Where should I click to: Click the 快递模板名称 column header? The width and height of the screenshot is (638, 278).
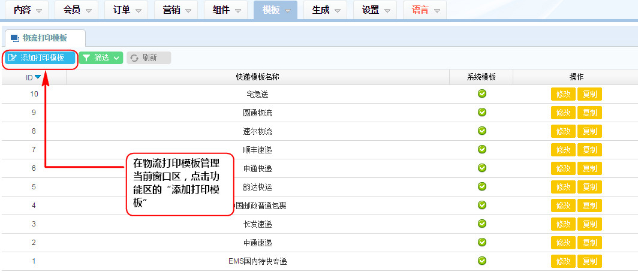[258, 77]
